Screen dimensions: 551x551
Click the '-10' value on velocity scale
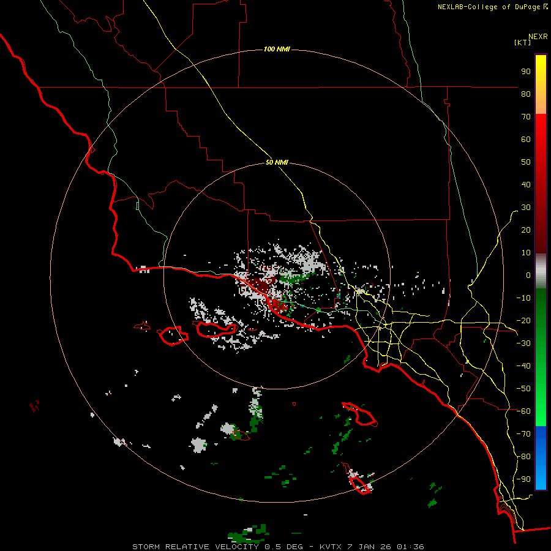point(523,298)
